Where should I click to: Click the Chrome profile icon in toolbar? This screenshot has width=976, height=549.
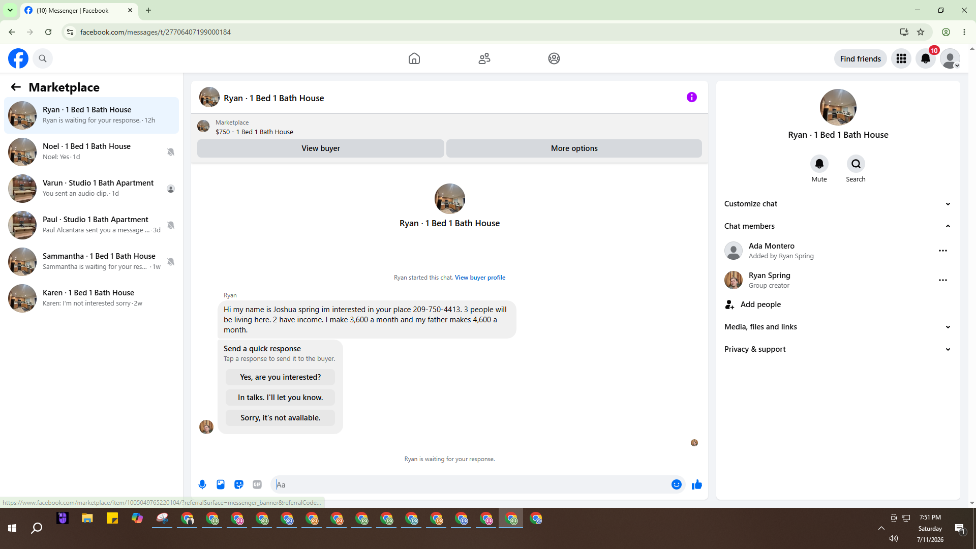(946, 32)
